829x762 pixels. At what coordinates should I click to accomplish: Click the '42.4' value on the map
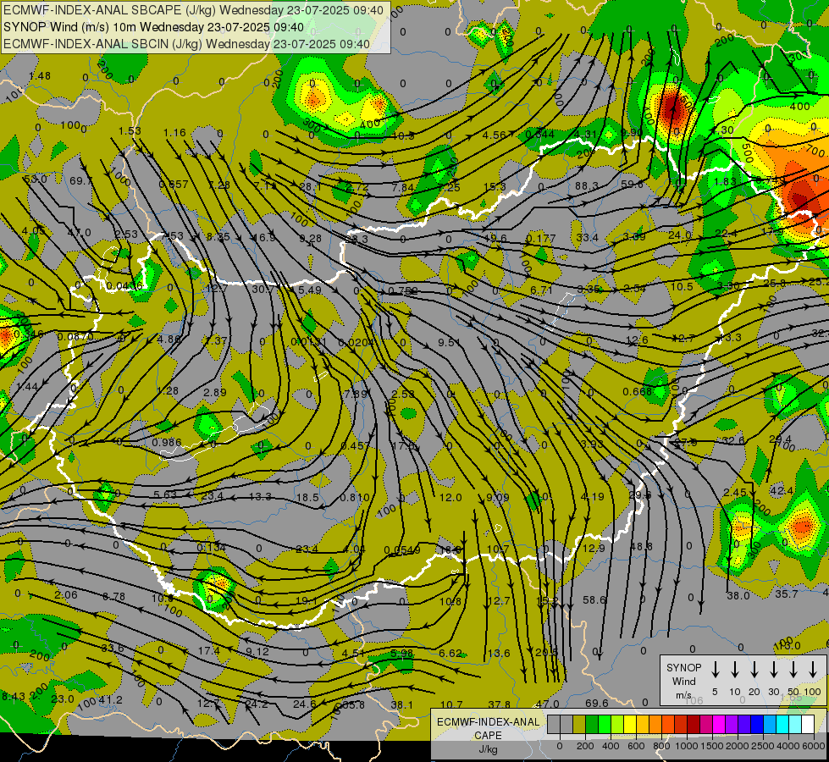(782, 491)
